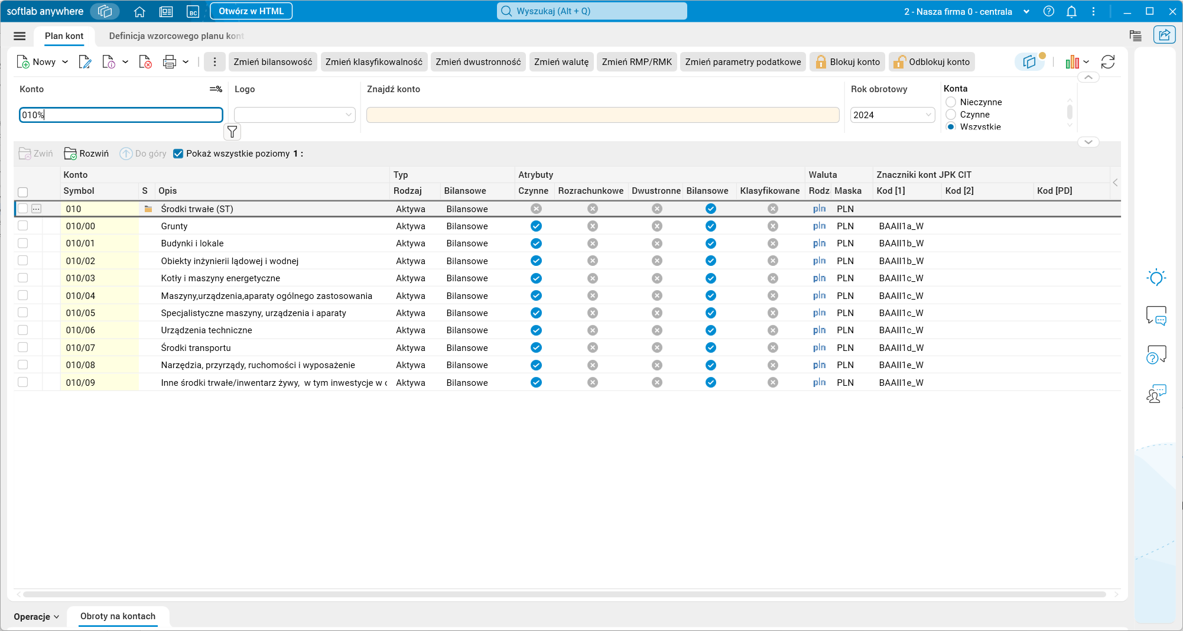Screen dimensions: 1183x631
Task: Select the 'Nieczynne' radio button
Action: [x=951, y=102]
